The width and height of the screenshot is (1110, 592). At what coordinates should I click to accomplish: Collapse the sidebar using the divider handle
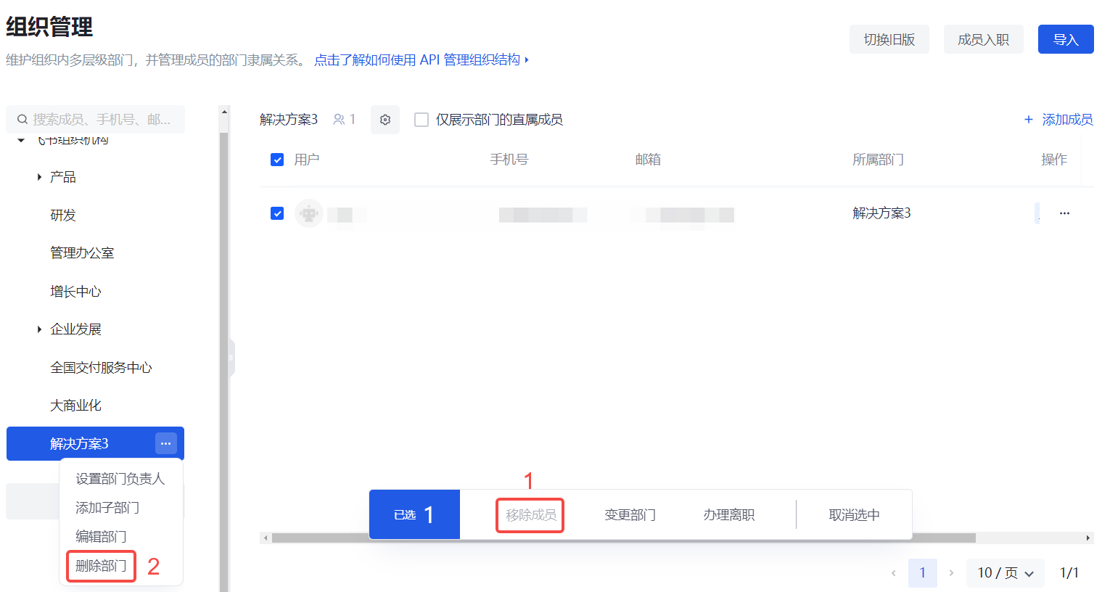[x=231, y=358]
